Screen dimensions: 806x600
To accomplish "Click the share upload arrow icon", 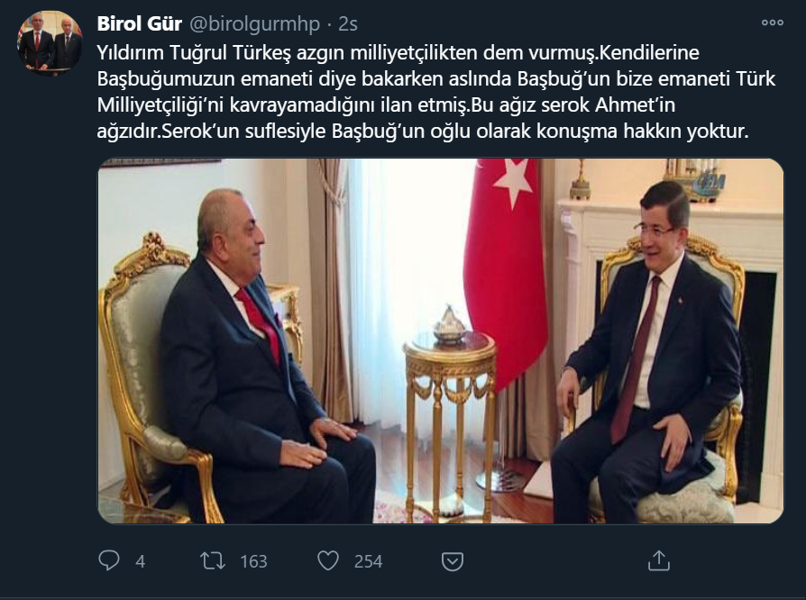I will (x=658, y=560).
